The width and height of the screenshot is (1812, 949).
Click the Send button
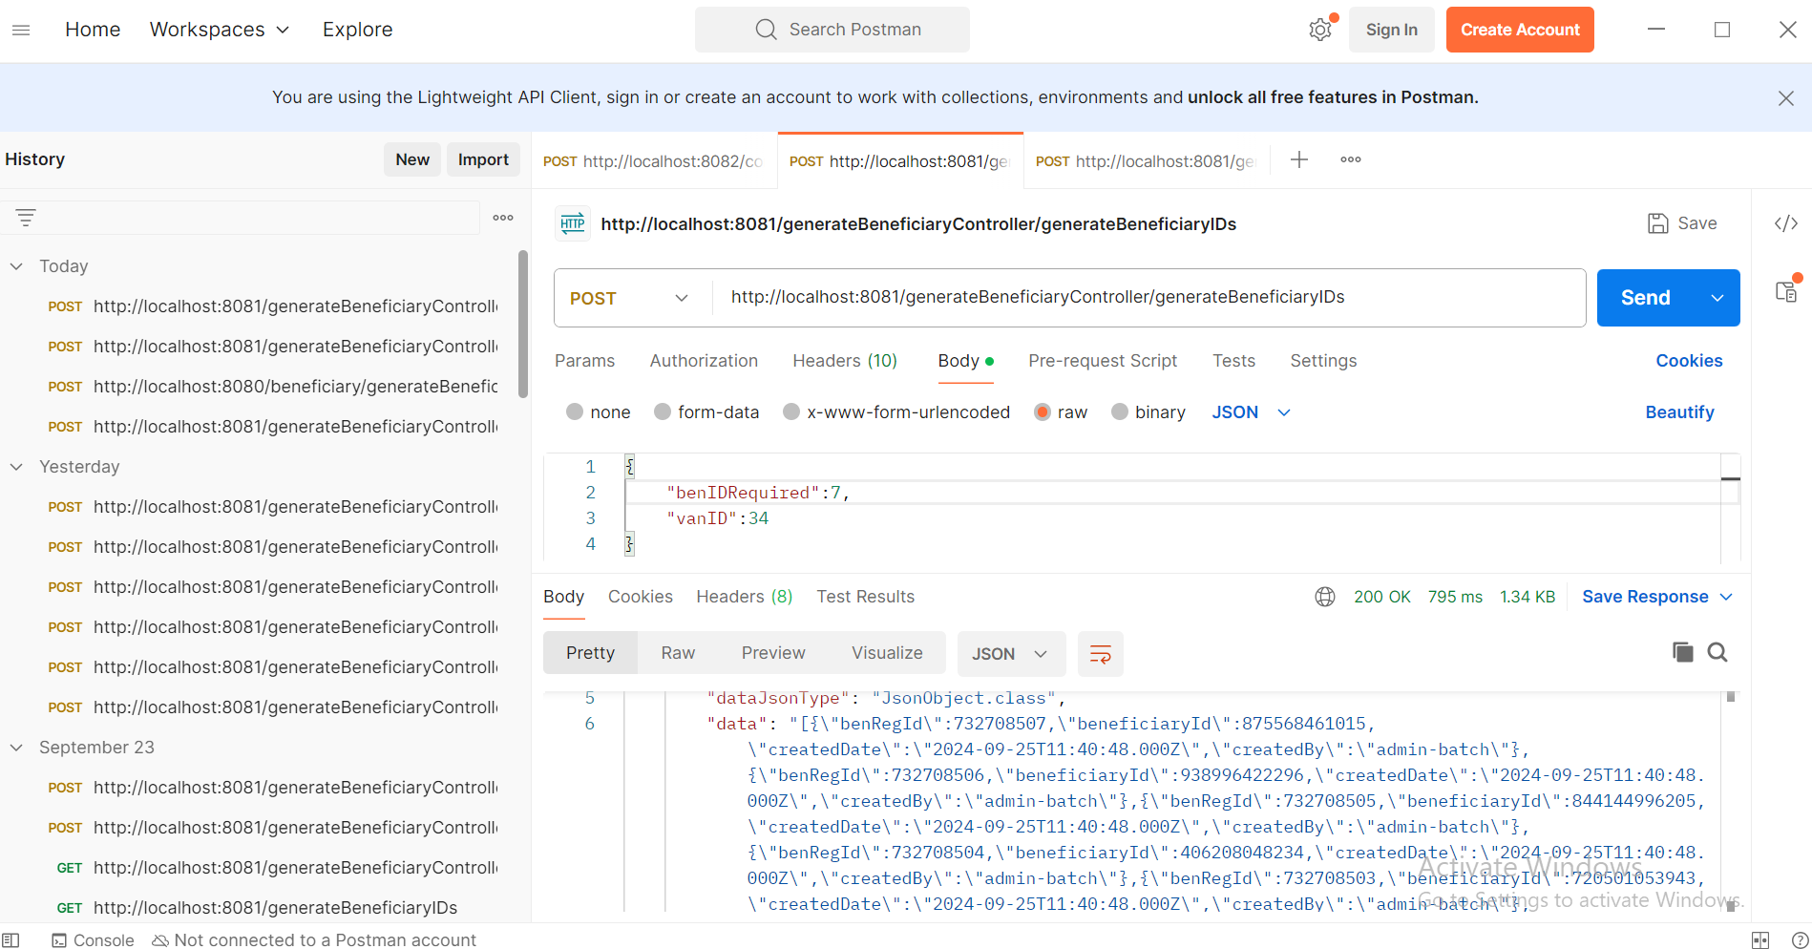[1646, 298]
